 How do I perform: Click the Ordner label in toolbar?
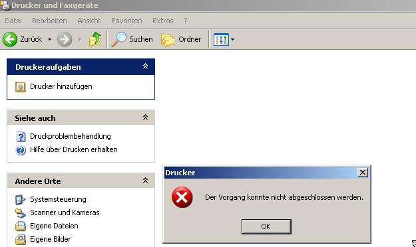(190, 39)
